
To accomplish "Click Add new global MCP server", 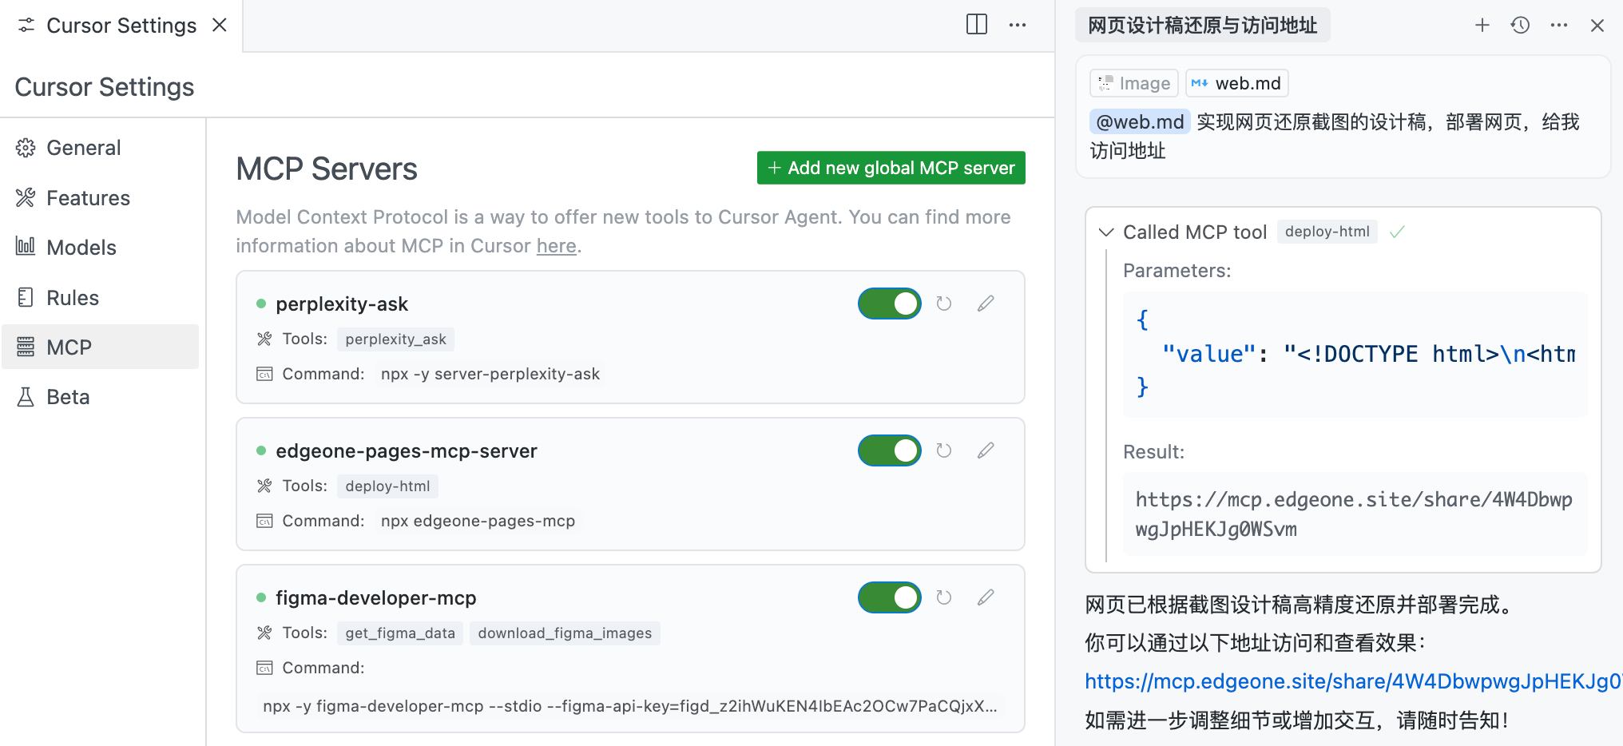I will [891, 168].
